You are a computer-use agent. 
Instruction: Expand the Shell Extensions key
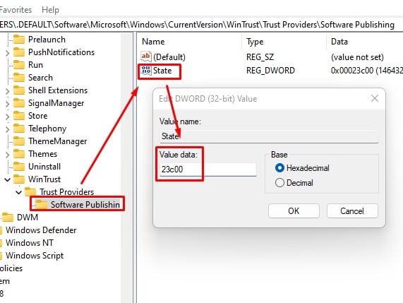8,91
